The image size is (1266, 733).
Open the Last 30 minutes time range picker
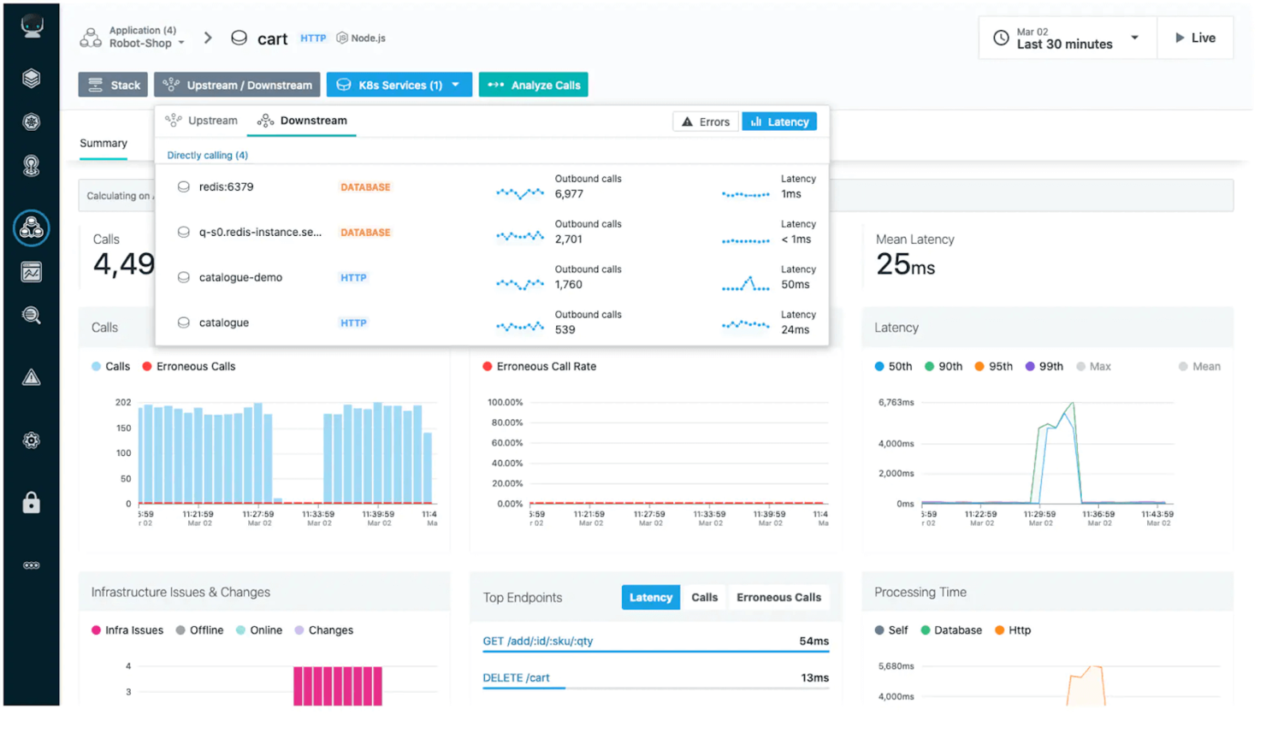[x=1066, y=38]
